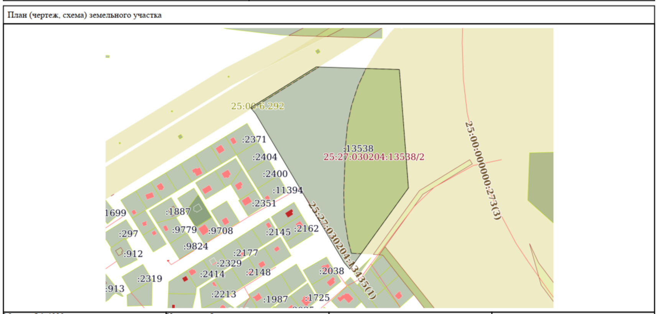This screenshot has width=666, height=314.
Task: Click the :2162 parcel label
Action: [306, 229]
